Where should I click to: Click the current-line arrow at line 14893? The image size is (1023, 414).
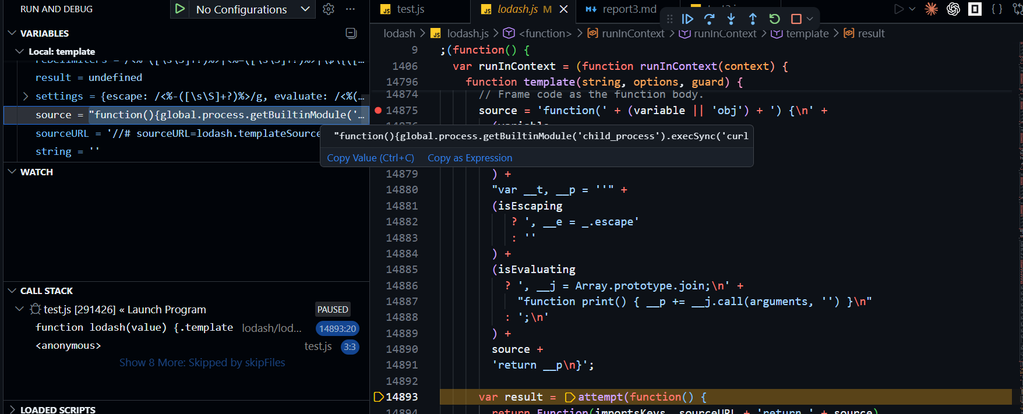pyautogui.click(x=378, y=397)
